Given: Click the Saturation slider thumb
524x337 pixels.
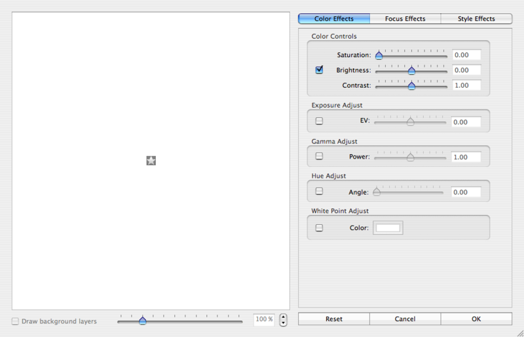Looking at the screenshot, I should coord(379,55).
